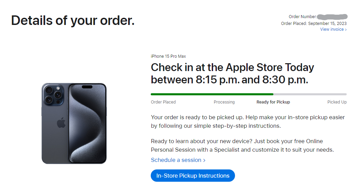Viewport: 358px width, 193px height.
Task: Click the Check in at Apple Store headline
Action: [x=232, y=73]
